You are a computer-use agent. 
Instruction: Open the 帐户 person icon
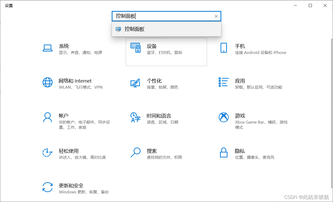click(47, 118)
